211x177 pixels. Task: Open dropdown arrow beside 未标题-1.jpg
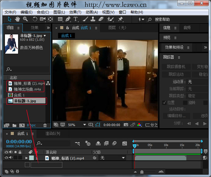coord(45,36)
